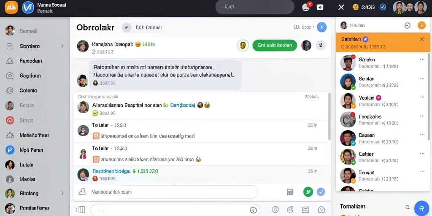Expand the Scrolam sidebar item chevron
The height and width of the screenshot is (216, 432).
pyautogui.click(x=62, y=46)
